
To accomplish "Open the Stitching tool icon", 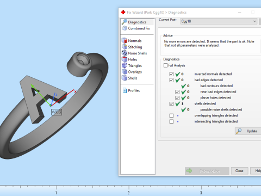I will point(125,47).
